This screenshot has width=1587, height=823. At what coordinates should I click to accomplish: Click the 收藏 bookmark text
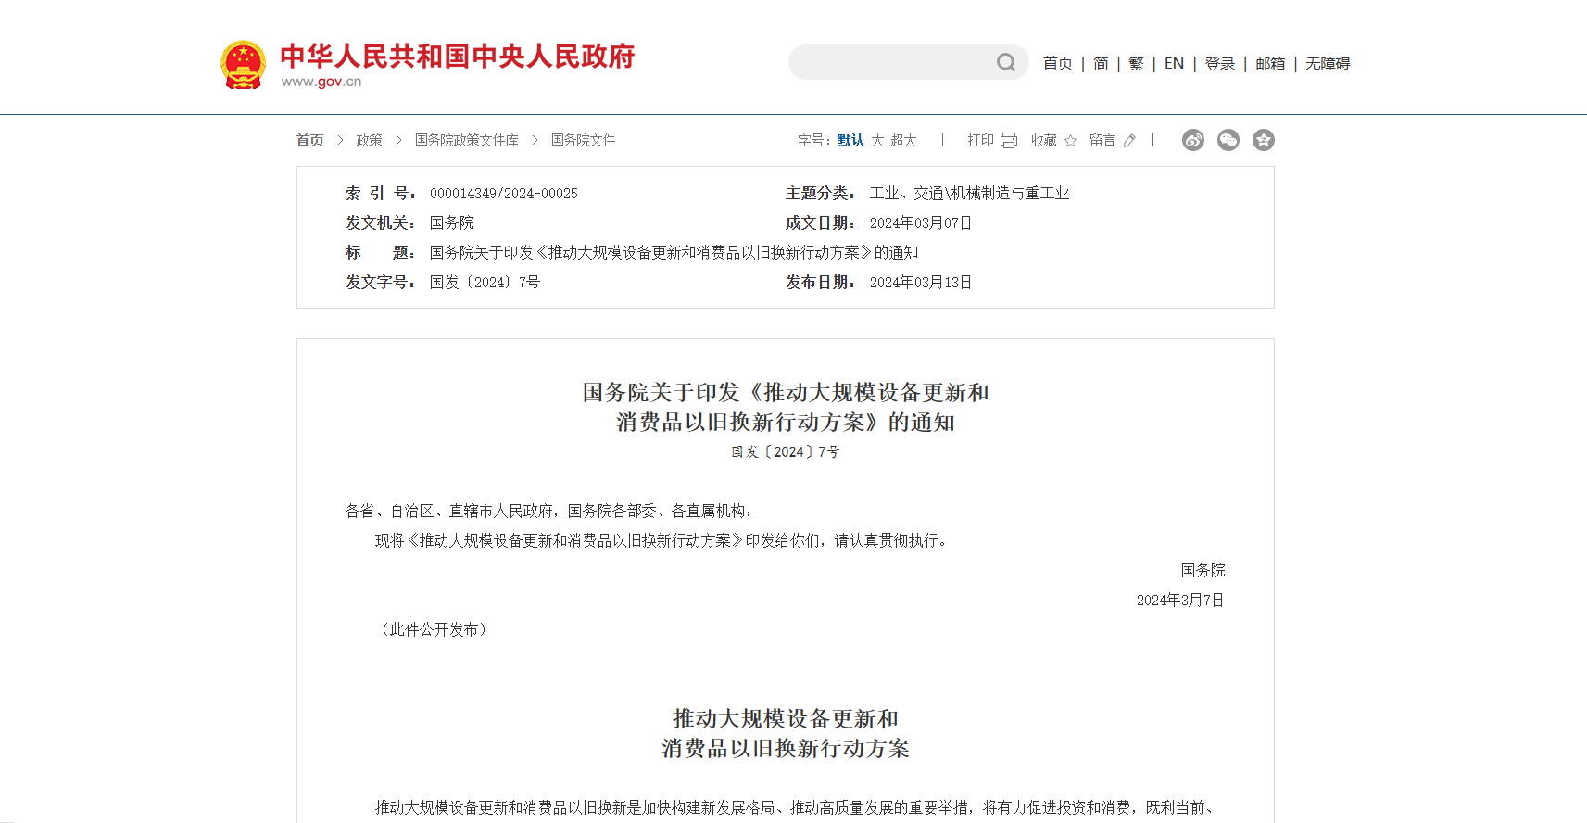pyautogui.click(x=1044, y=140)
